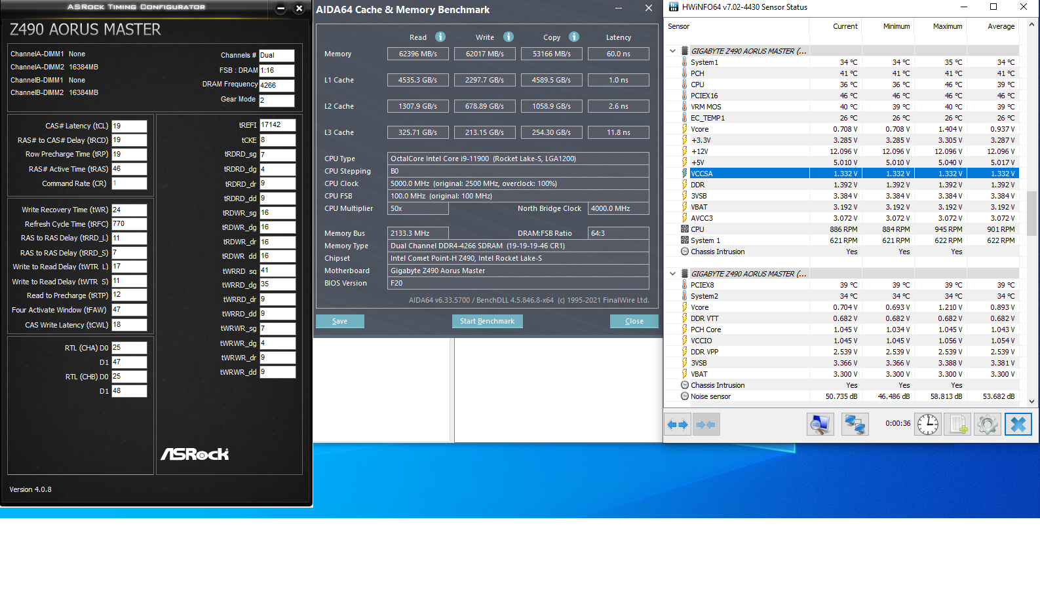Select the +3.3V sensor row
This screenshot has height=604, width=1040.
tap(841, 140)
